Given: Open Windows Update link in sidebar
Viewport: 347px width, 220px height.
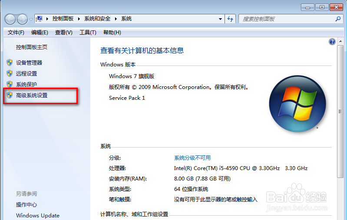Looking at the screenshot, I should (x=38, y=216).
